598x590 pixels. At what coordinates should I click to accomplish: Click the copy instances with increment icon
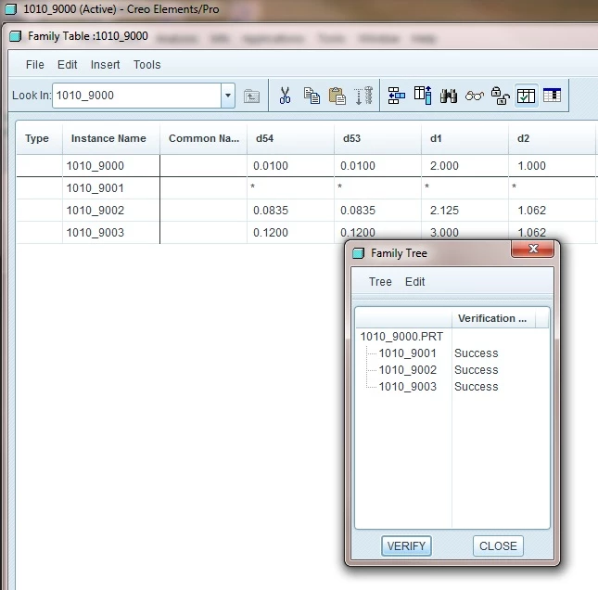(363, 96)
